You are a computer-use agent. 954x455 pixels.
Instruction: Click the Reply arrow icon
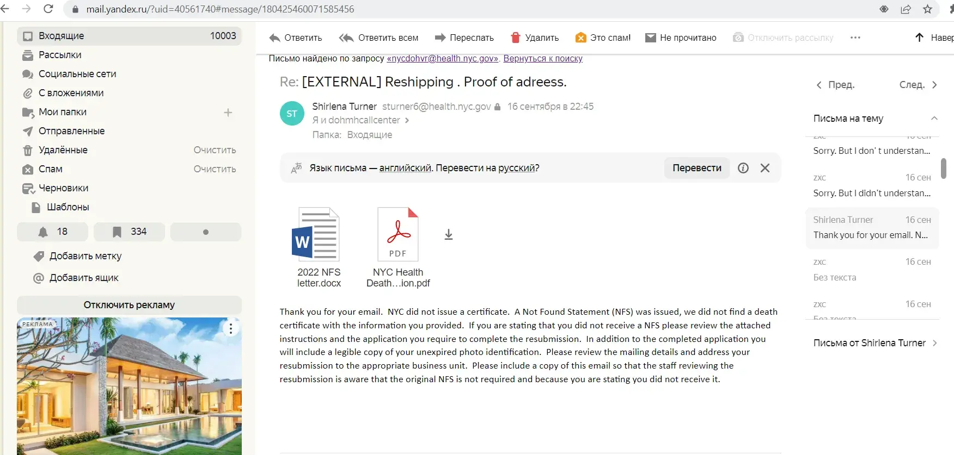[x=274, y=38]
